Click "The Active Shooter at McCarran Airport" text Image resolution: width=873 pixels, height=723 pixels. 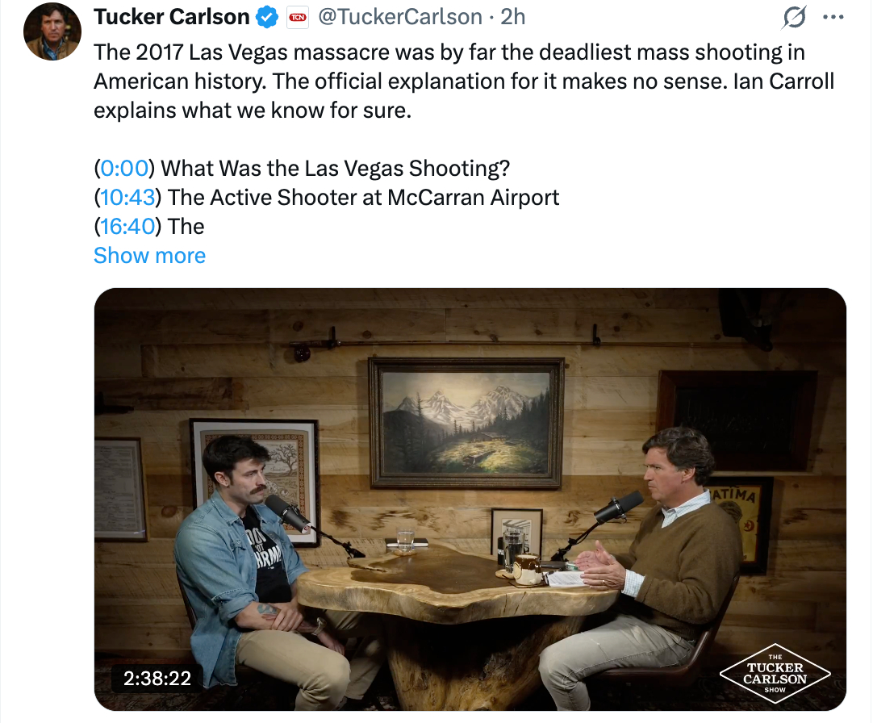tap(363, 198)
